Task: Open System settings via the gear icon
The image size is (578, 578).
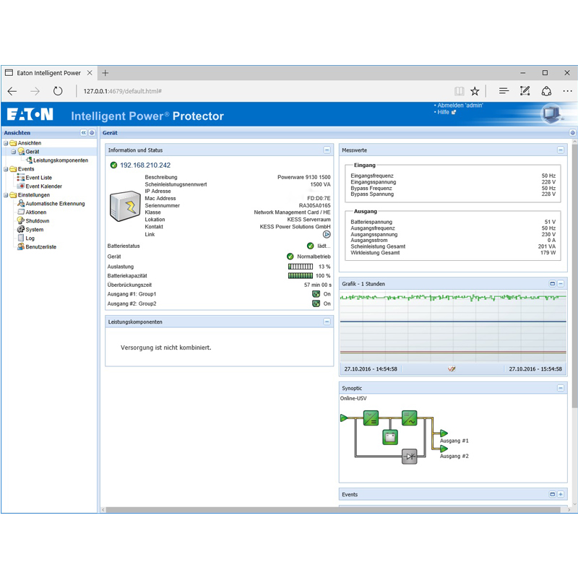Action: pyautogui.click(x=22, y=229)
